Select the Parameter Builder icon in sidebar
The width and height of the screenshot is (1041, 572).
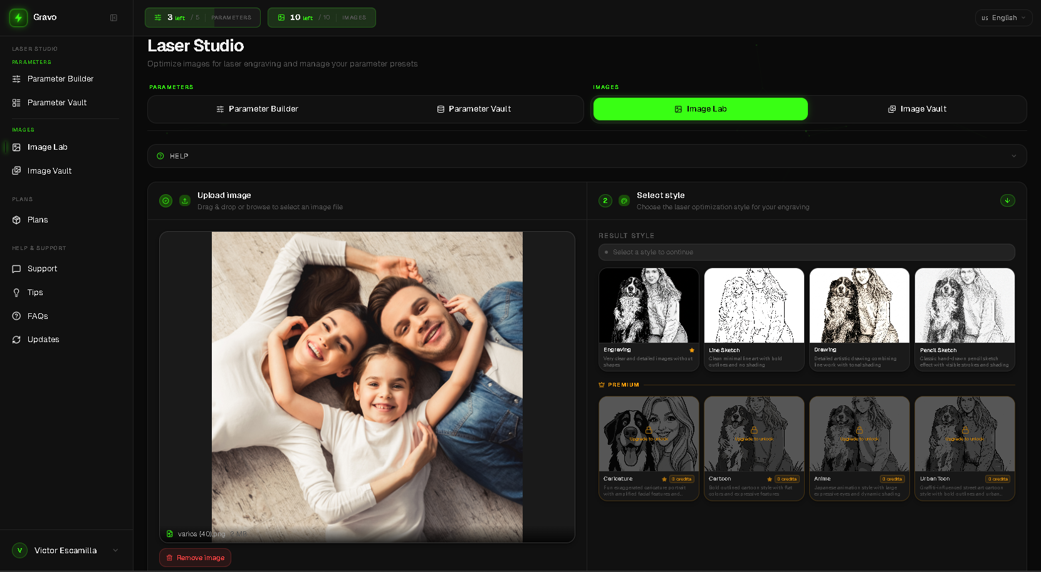coord(17,78)
